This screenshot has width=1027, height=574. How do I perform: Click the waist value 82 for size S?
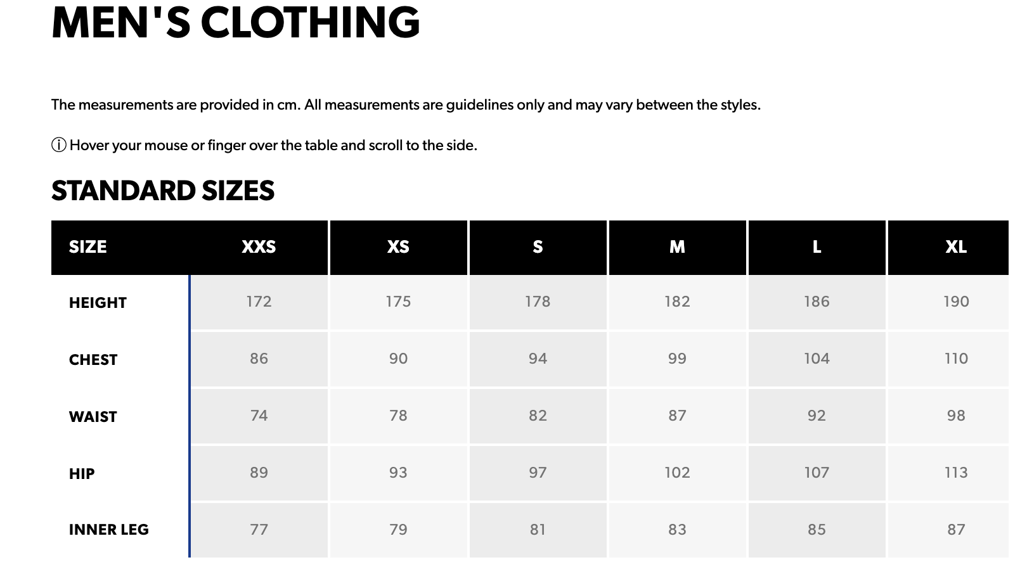538,416
